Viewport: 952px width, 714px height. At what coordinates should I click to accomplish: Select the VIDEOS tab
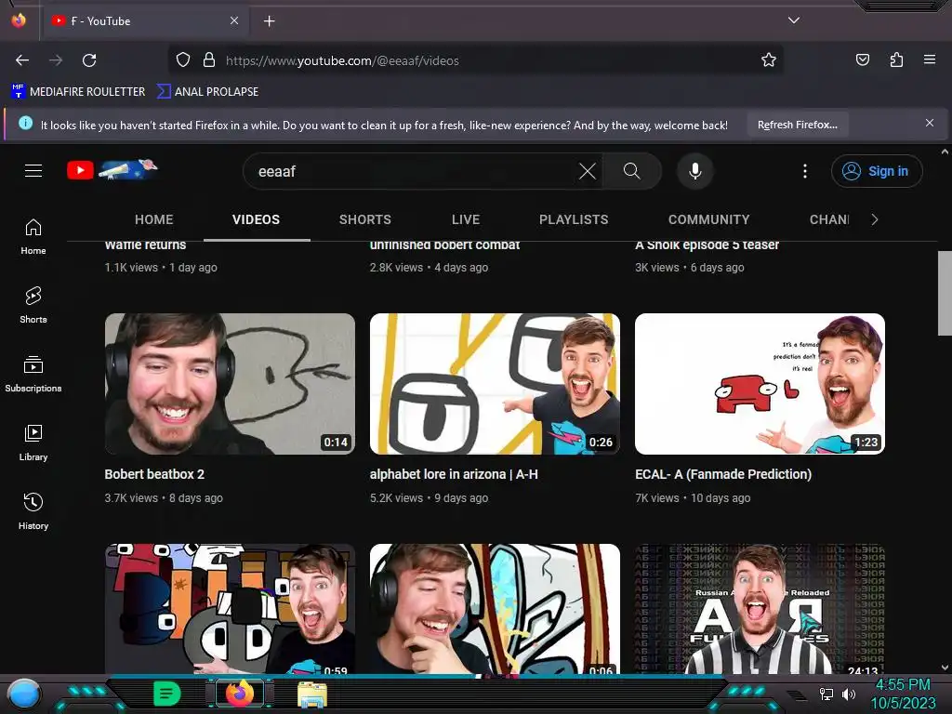pos(257,219)
